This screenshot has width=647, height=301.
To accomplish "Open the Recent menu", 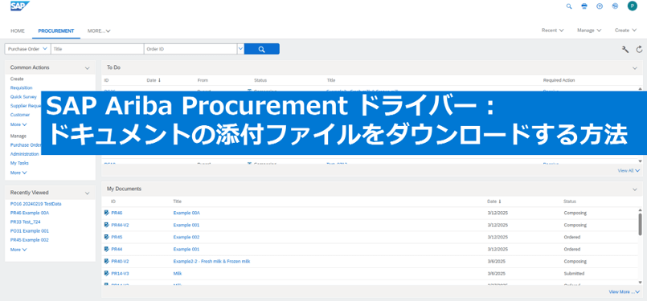I will click(552, 31).
